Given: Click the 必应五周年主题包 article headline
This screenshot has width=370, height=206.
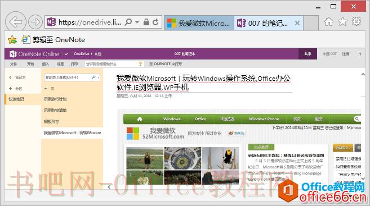Looking at the screenshot, I should (286, 155).
